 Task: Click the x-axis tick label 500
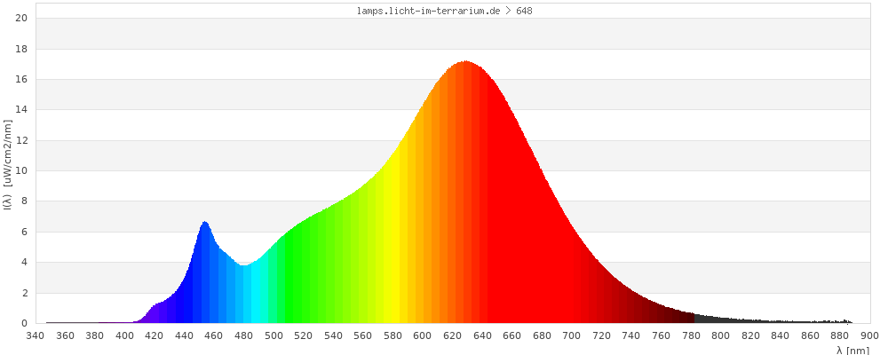pos(274,335)
